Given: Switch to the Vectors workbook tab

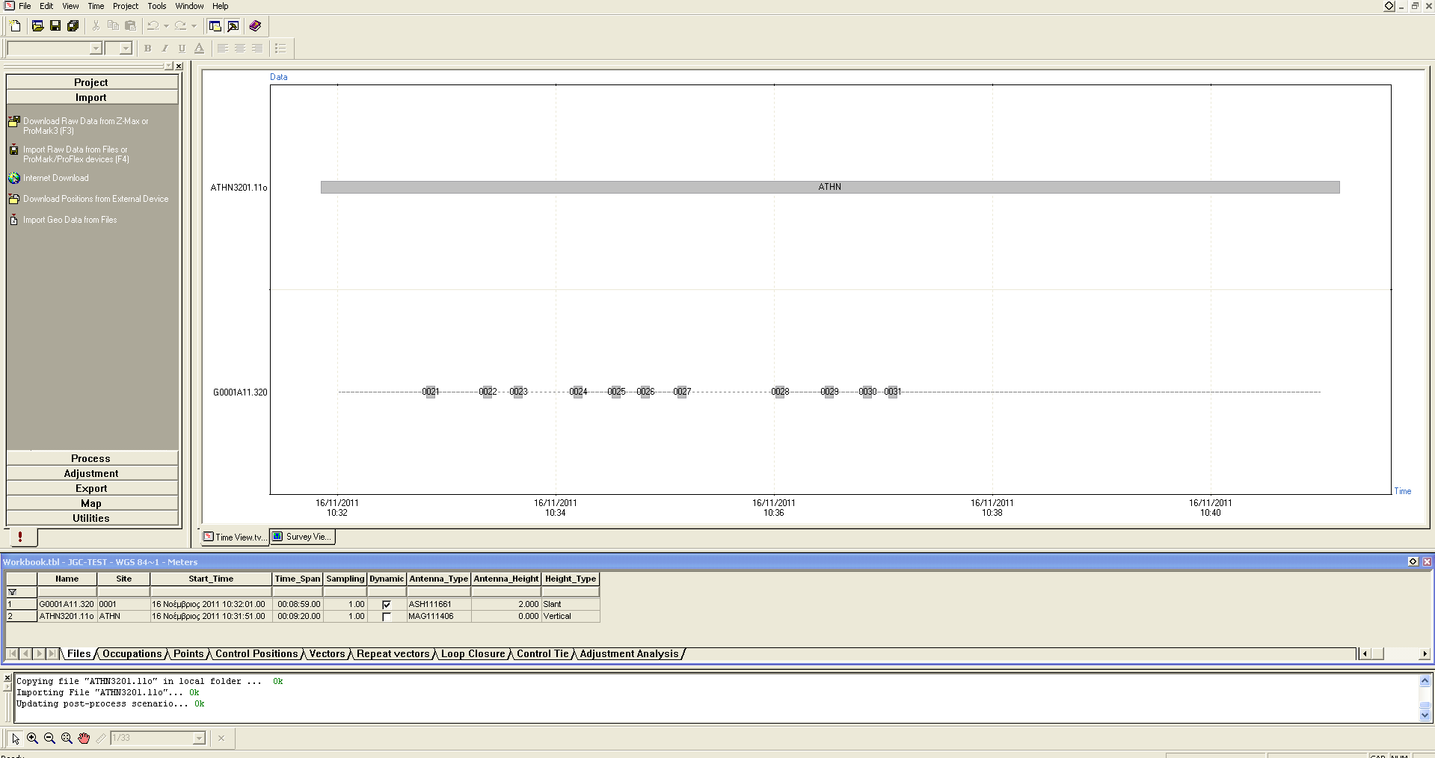Looking at the screenshot, I should pyautogui.click(x=327, y=654).
